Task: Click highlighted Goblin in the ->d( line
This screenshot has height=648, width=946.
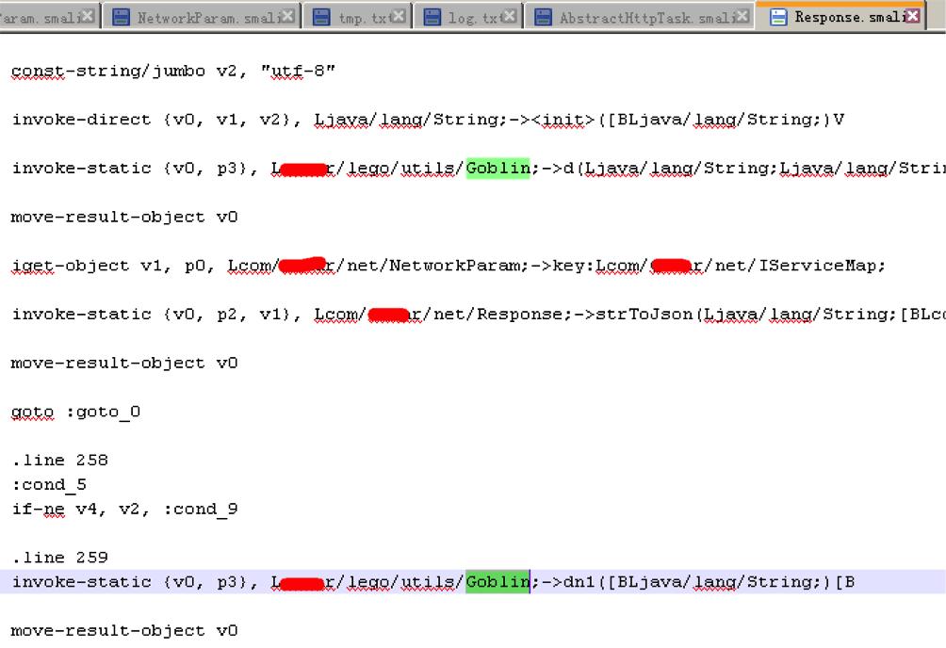Action: 497,169
